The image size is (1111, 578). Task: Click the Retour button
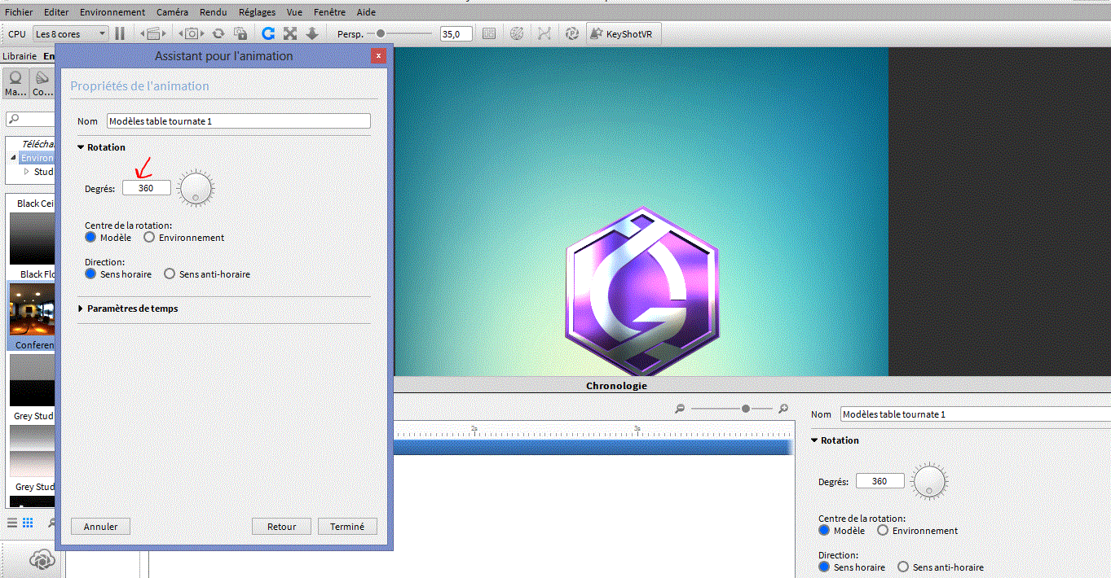point(282,527)
